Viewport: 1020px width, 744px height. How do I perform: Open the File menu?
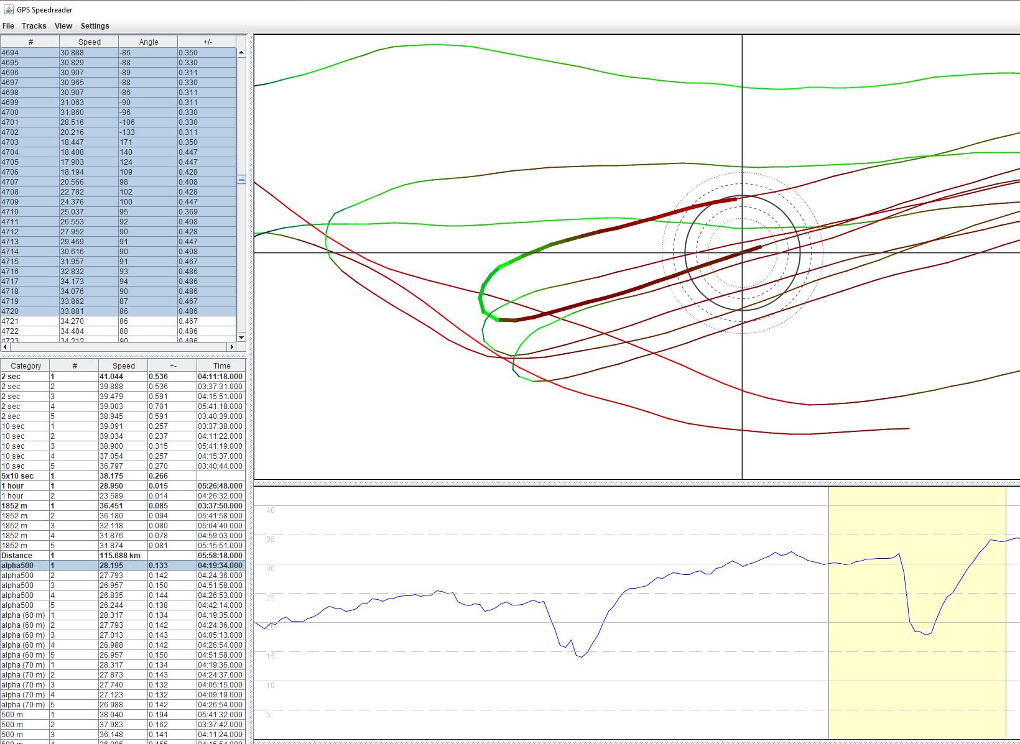click(x=8, y=26)
